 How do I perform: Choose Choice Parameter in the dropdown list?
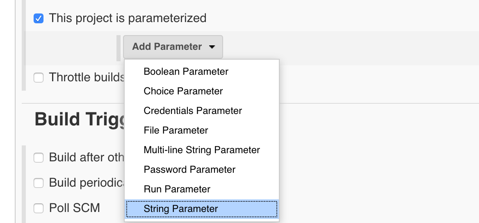[183, 91]
